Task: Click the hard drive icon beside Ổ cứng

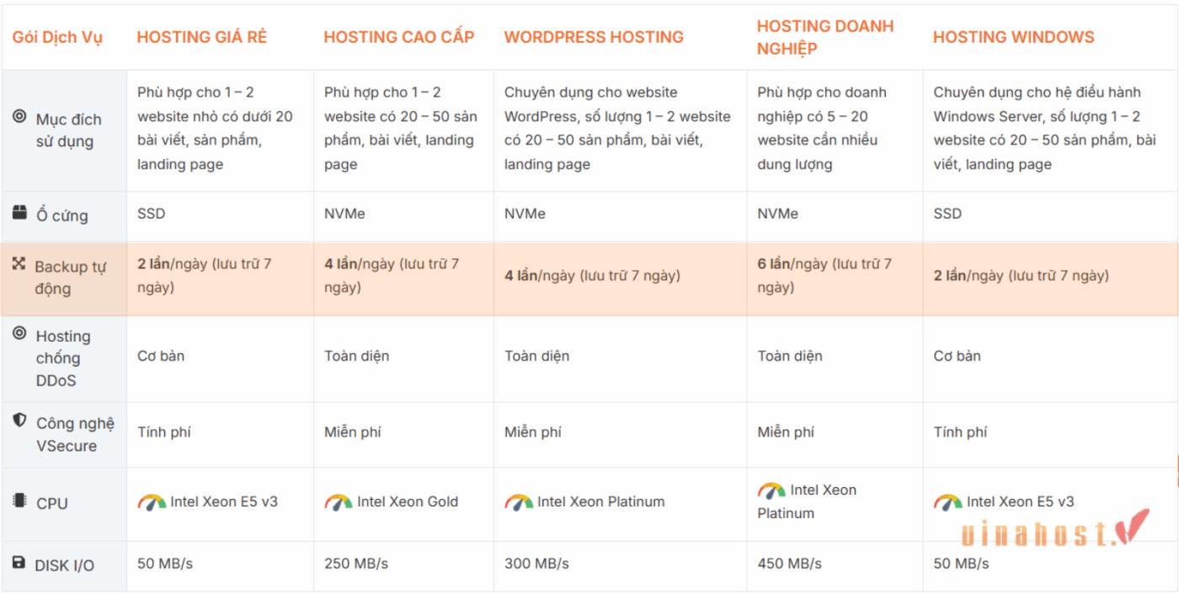Action: click(19, 213)
